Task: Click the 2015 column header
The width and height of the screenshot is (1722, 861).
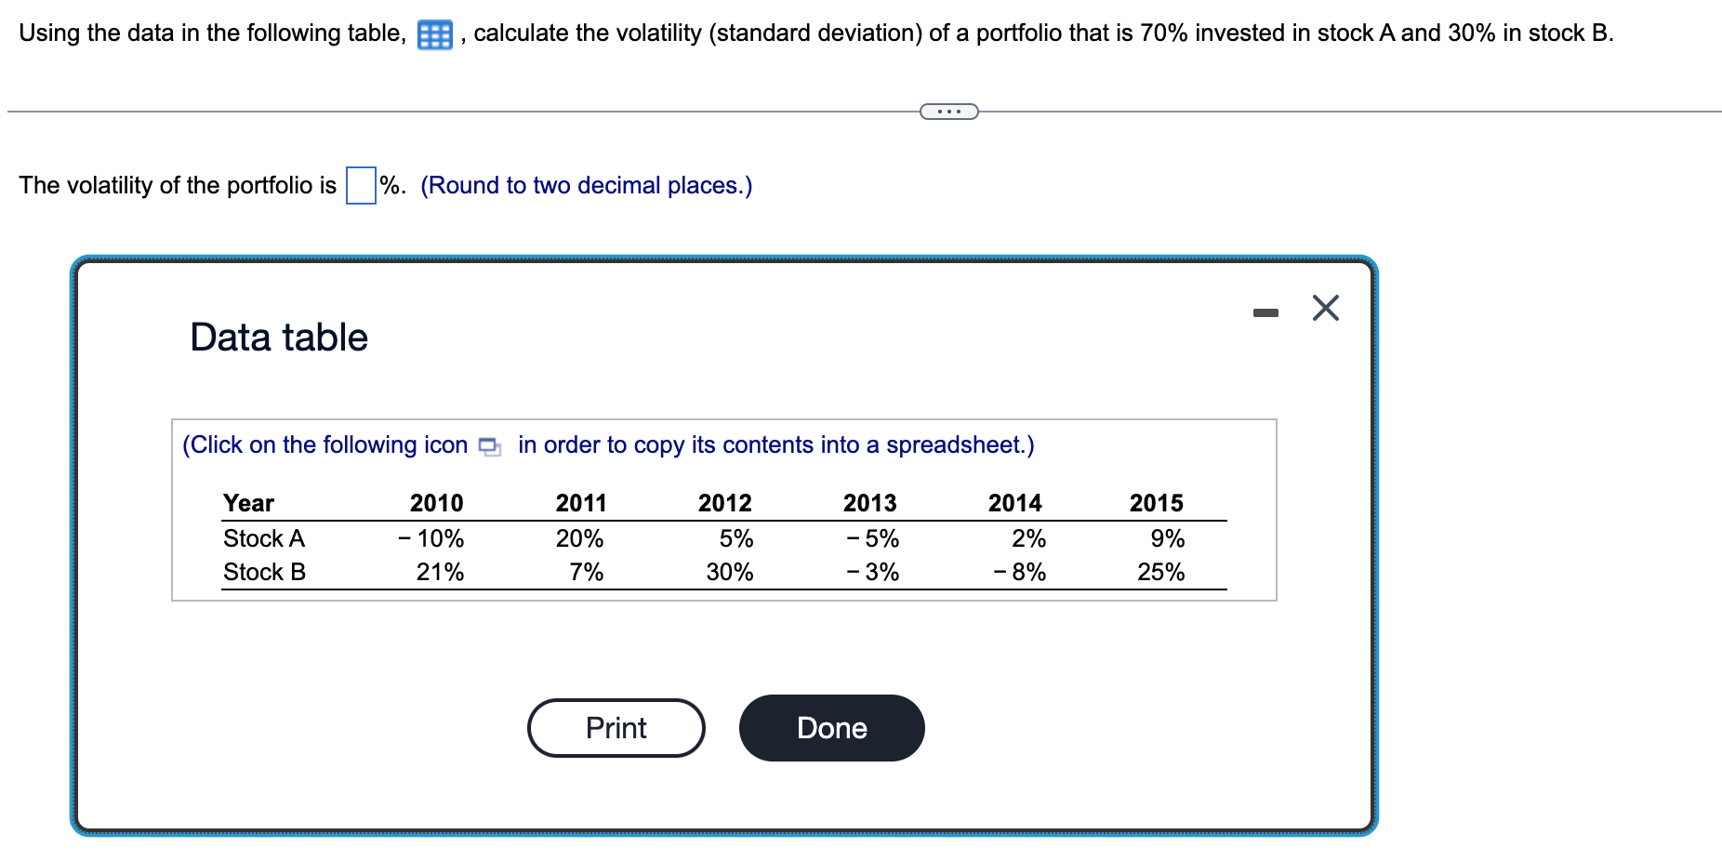Action: (1156, 502)
